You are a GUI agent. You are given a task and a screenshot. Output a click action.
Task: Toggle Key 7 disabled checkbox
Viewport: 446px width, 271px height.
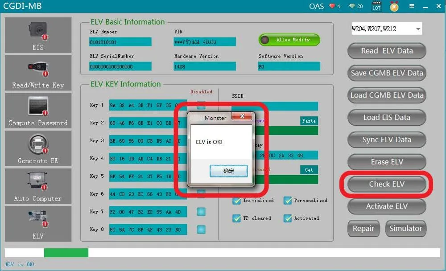pos(201,212)
